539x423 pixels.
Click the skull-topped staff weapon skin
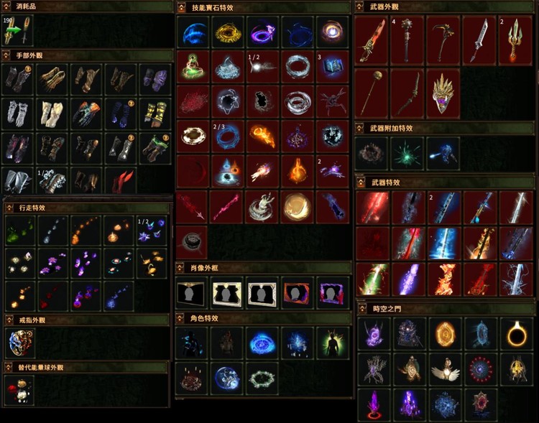click(x=372, y=93)
